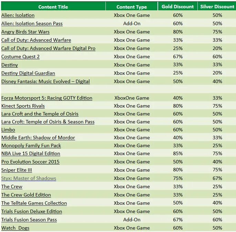The height and width of the screenshot is (232, 236).
Task: Open the Destiny game link
Action: click(10, 65)
